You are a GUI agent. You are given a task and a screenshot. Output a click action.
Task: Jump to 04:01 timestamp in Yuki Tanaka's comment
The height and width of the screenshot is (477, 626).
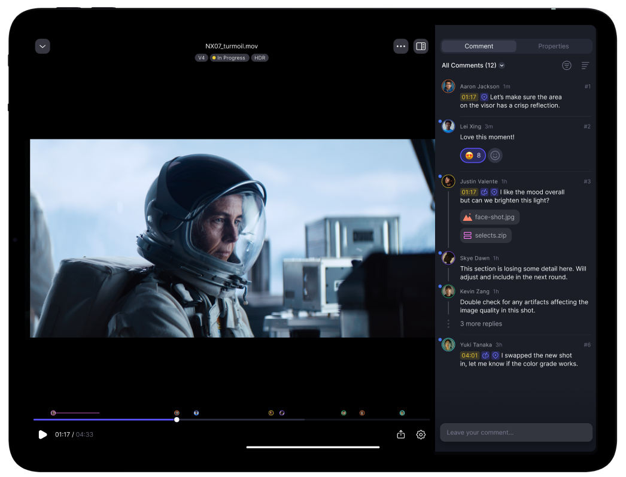[x=469, y=356]
